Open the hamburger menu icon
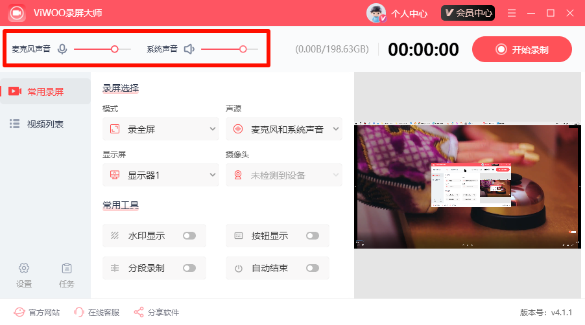Viewport: 585px width, 325px height. 512,13
